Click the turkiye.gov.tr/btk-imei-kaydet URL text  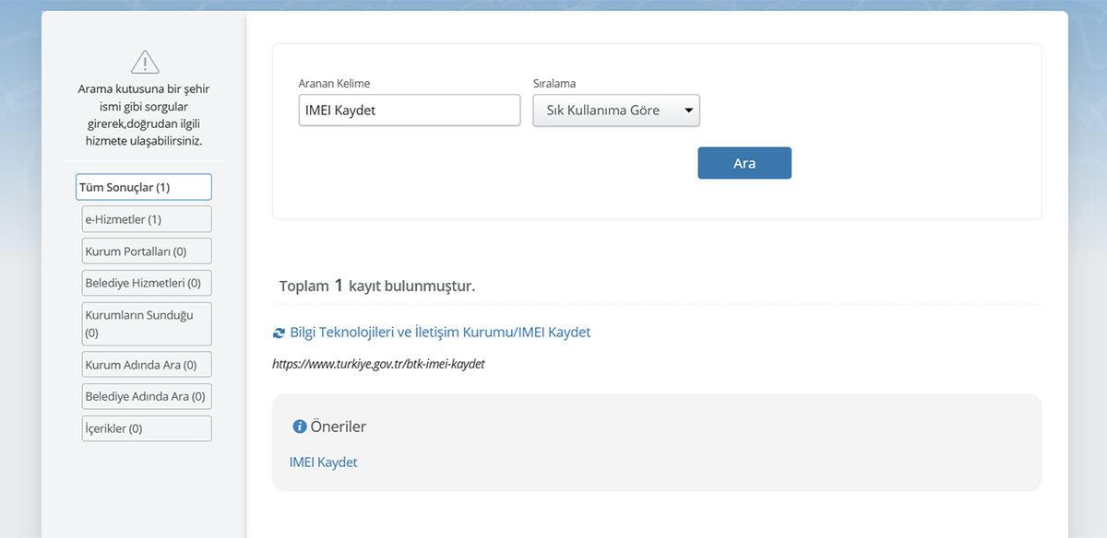(x=378, y=364)
